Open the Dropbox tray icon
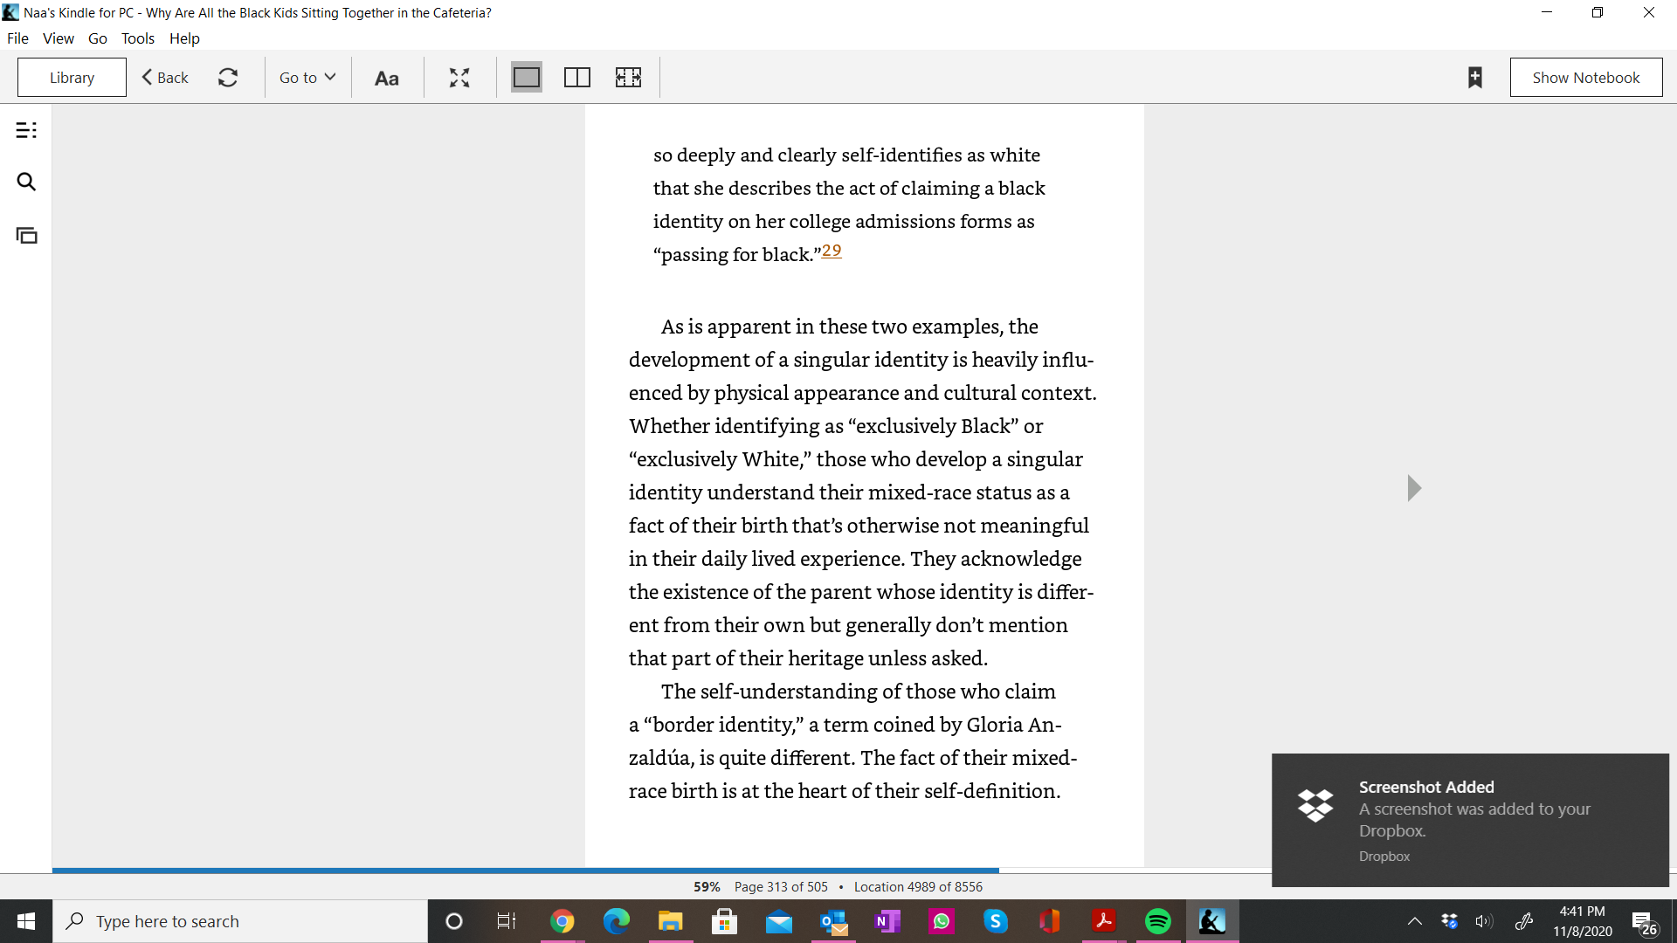1677x943 pixels. click(x=1450, y=921)
